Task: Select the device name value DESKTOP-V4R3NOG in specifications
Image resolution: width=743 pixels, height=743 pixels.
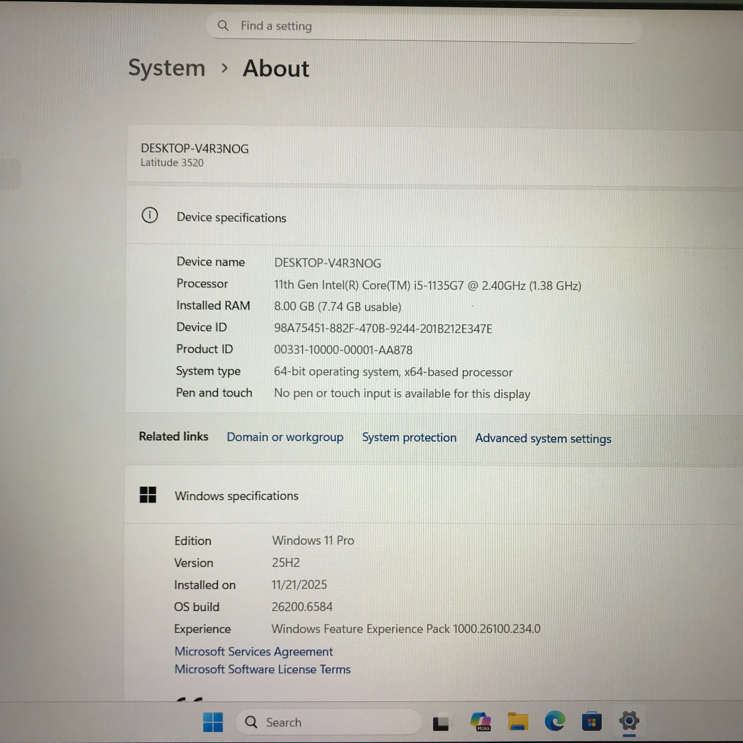Action: [x=327, y=263]
